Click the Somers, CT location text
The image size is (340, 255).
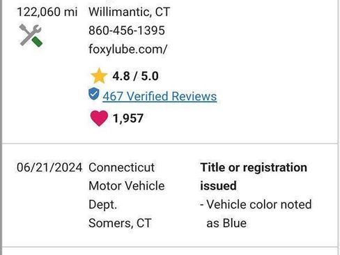click(120, 223)
